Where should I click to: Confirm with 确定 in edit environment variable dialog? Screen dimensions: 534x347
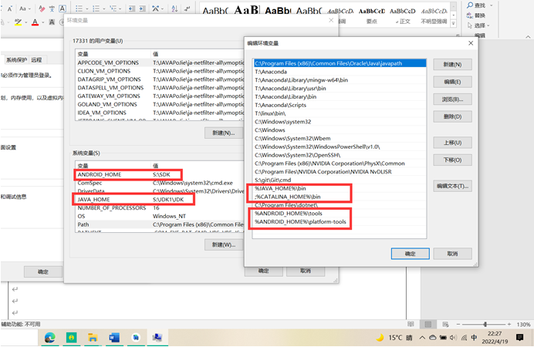coord(410,254)
